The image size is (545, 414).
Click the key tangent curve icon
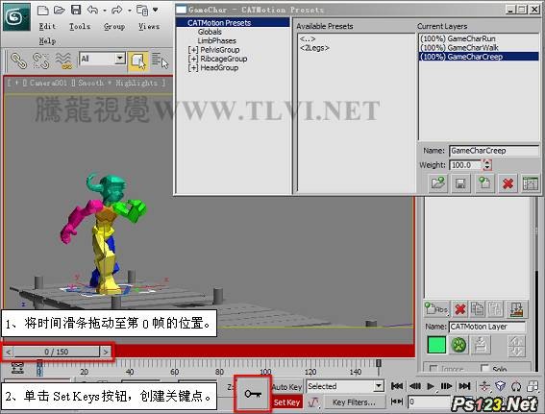coord(314,402)
